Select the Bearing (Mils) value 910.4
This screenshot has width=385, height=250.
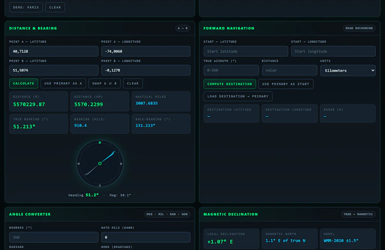pos(80,125)
